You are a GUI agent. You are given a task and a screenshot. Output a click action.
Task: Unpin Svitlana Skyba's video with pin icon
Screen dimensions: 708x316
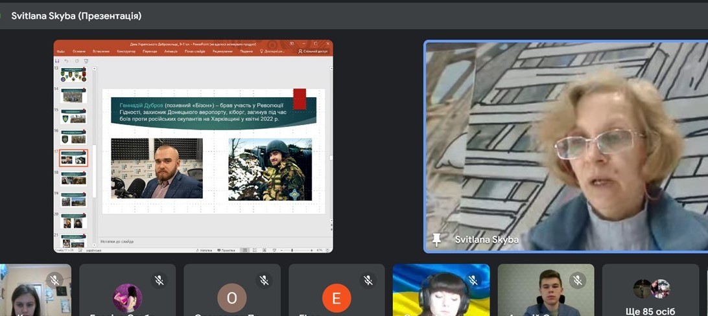point(436,240)
